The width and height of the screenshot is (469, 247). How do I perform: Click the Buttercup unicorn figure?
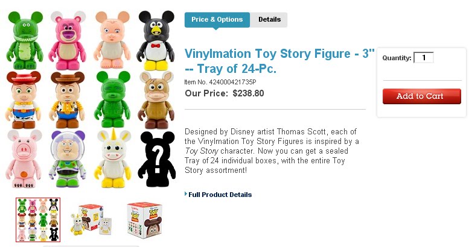pyautogui.click(x=112, y=159)
